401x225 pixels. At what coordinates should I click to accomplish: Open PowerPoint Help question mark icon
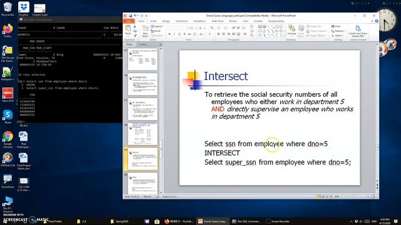coord(377,21)
